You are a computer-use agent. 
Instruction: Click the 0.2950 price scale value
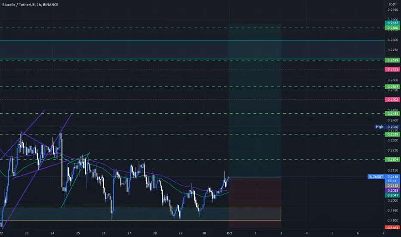(393, 10)
